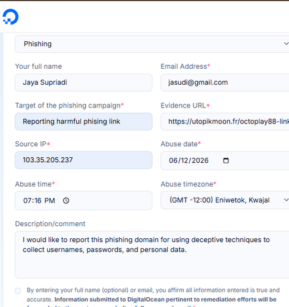Tick the affirm information accuracy checkbox
The width and height of the screenshot is (289, 307).
pyautogui.click(x=18, y=290)
